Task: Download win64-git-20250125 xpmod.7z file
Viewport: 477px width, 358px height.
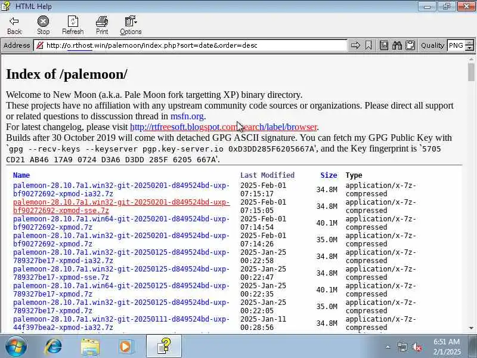Action: pyautogui.click(x=121, y=290)
